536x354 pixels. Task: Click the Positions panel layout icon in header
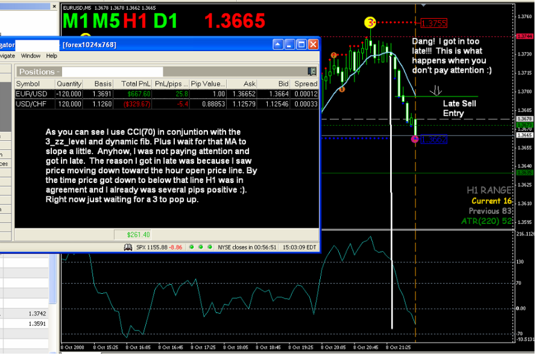312,72
